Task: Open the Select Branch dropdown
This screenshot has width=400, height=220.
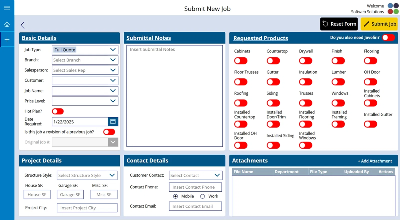Action: tap(85, 60)
